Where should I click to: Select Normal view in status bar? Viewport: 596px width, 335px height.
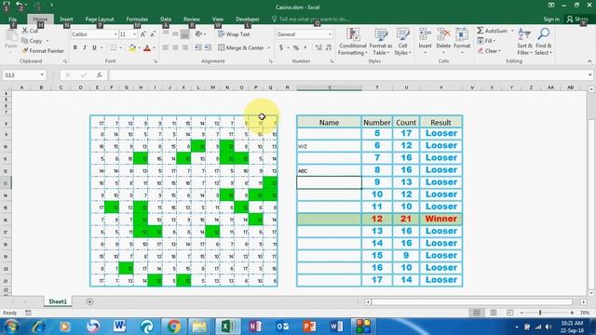tap(476, 313)
